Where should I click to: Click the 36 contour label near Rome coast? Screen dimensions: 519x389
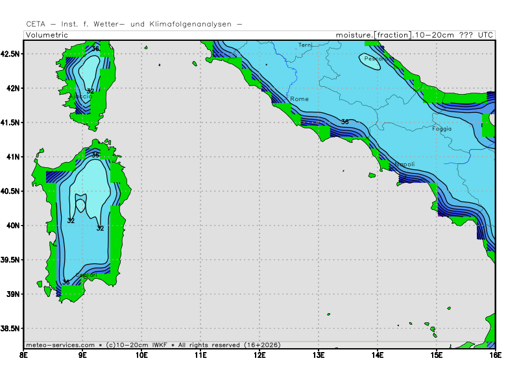pyautogui.click(x=344, y=122)
